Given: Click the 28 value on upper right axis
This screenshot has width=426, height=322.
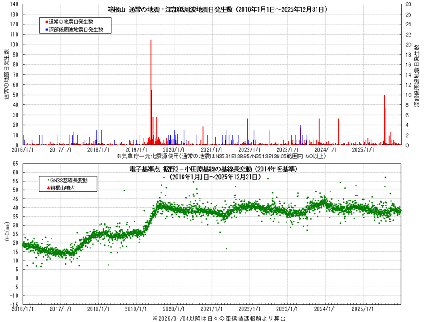Looking at the screenshot, I should tap(409, 4).
